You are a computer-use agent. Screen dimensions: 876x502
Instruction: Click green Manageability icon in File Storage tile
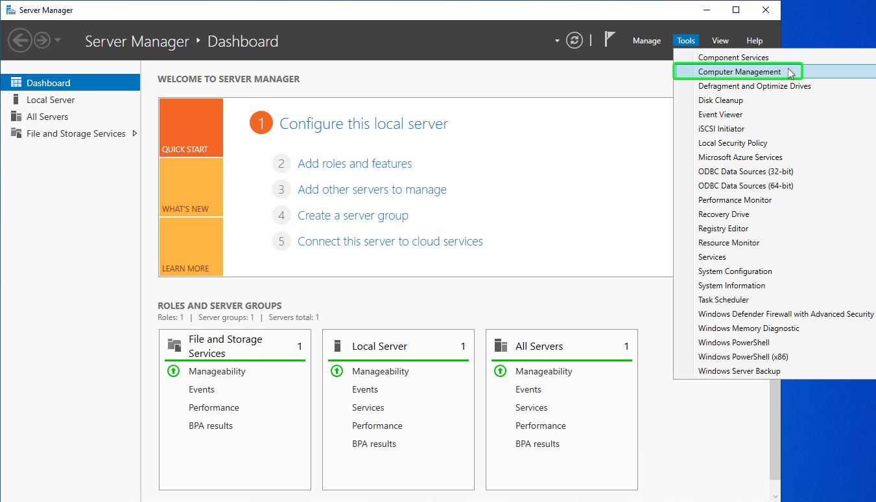[x=173, y=371]
